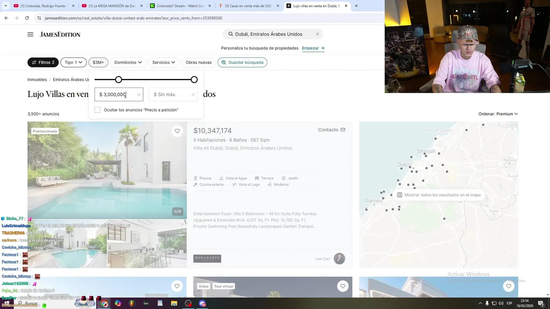Go back in the browser

[6, 18]
